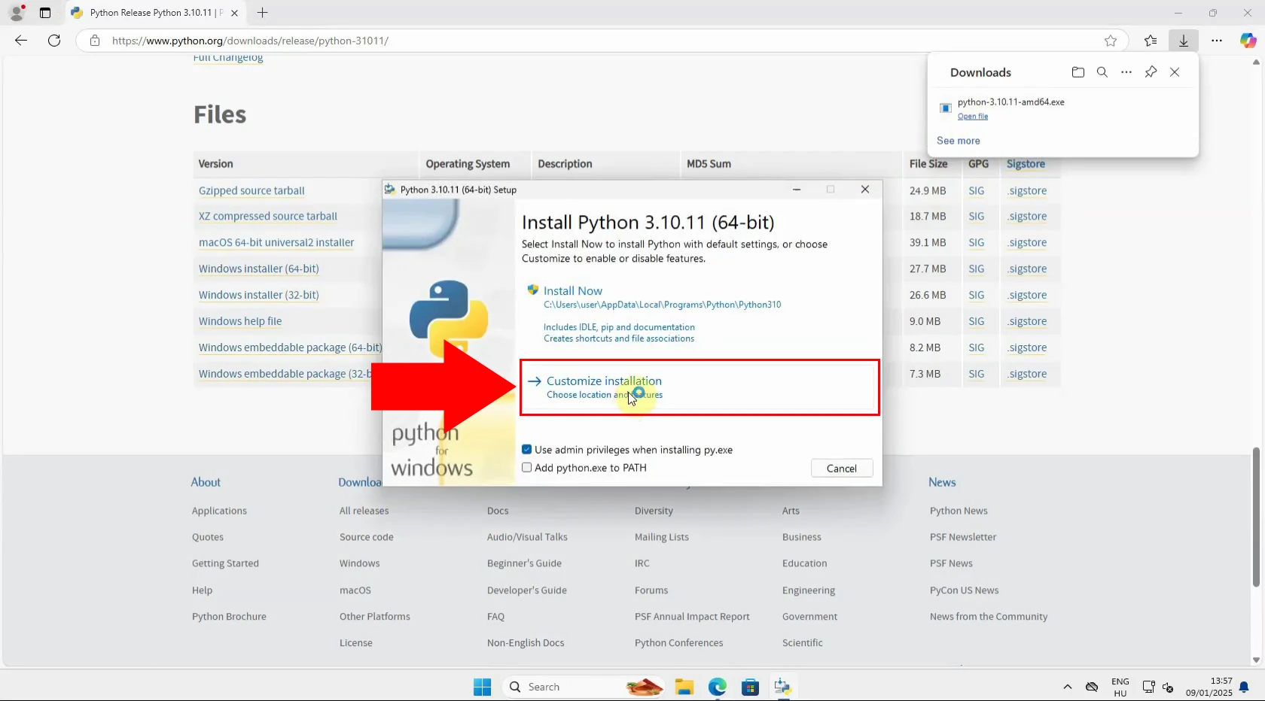The width and height of the screenshot is (1265, 701).
Task: Click Open file under python-3.10.11-amd64.exe
Action: click(973, 117)
